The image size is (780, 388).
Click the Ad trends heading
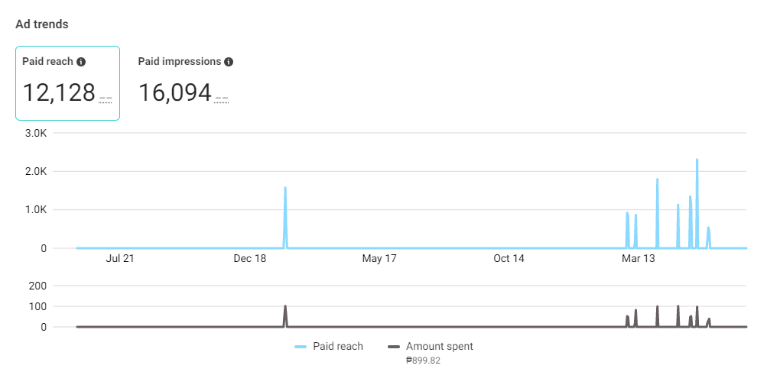pyautogui.click(x=42, y=24)
